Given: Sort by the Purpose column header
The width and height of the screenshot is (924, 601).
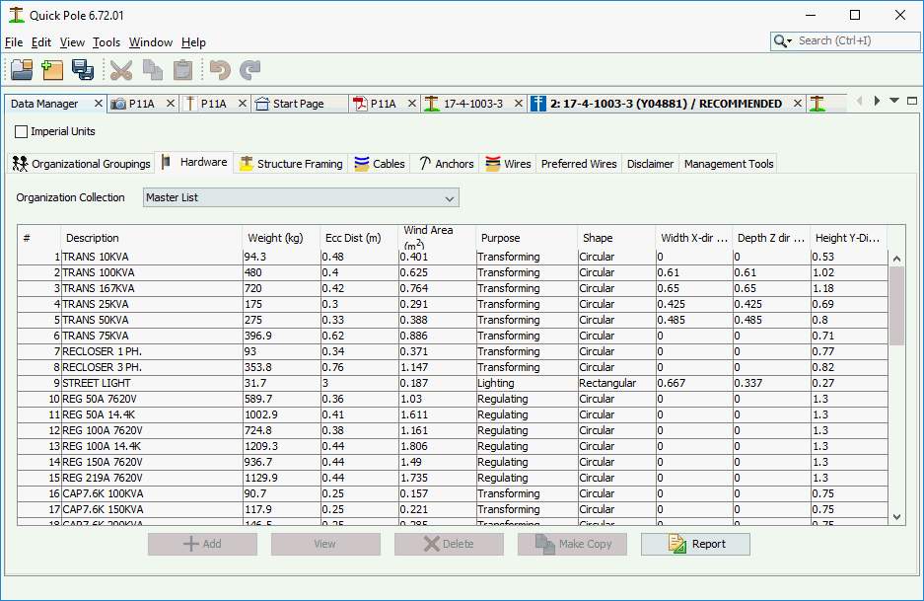Looking at the screenshot, I should coord(527,238).
